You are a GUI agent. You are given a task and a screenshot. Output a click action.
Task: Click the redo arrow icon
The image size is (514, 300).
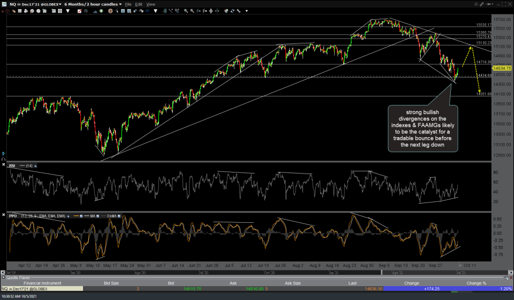(141, 11)
